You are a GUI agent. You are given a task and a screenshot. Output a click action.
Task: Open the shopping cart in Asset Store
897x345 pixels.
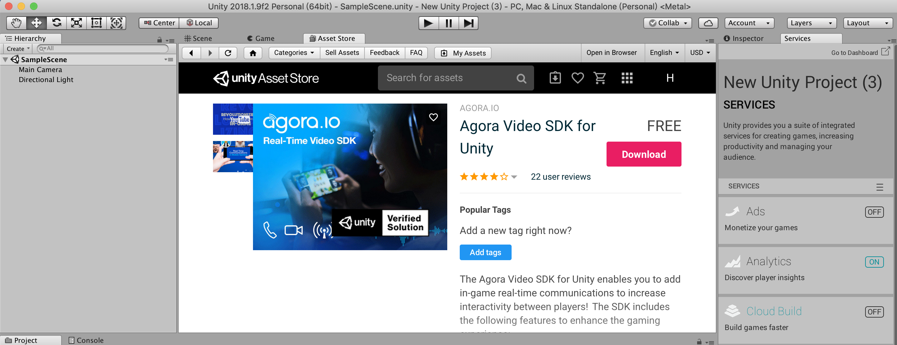600,78
